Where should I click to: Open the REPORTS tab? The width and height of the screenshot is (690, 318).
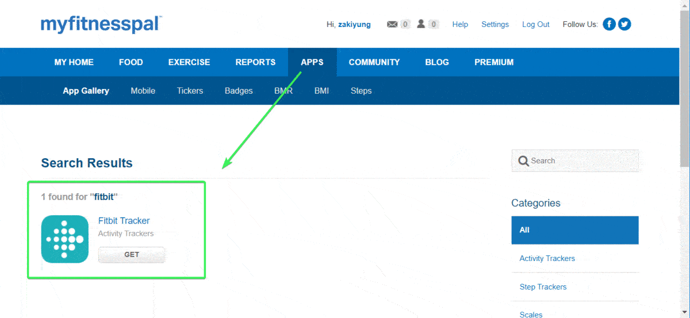[x=255, y=62]
